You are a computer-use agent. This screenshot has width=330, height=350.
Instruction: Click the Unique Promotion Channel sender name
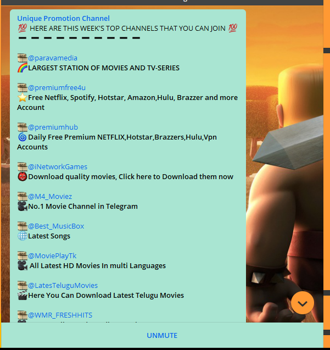point(63,18)
